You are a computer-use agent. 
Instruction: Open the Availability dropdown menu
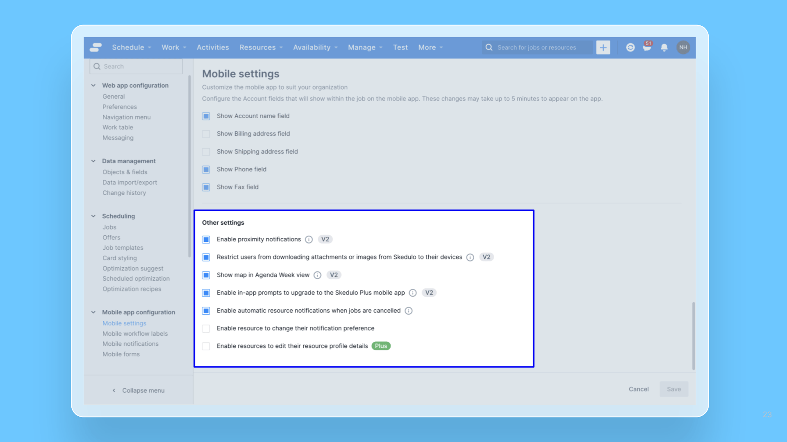[315, 47]
